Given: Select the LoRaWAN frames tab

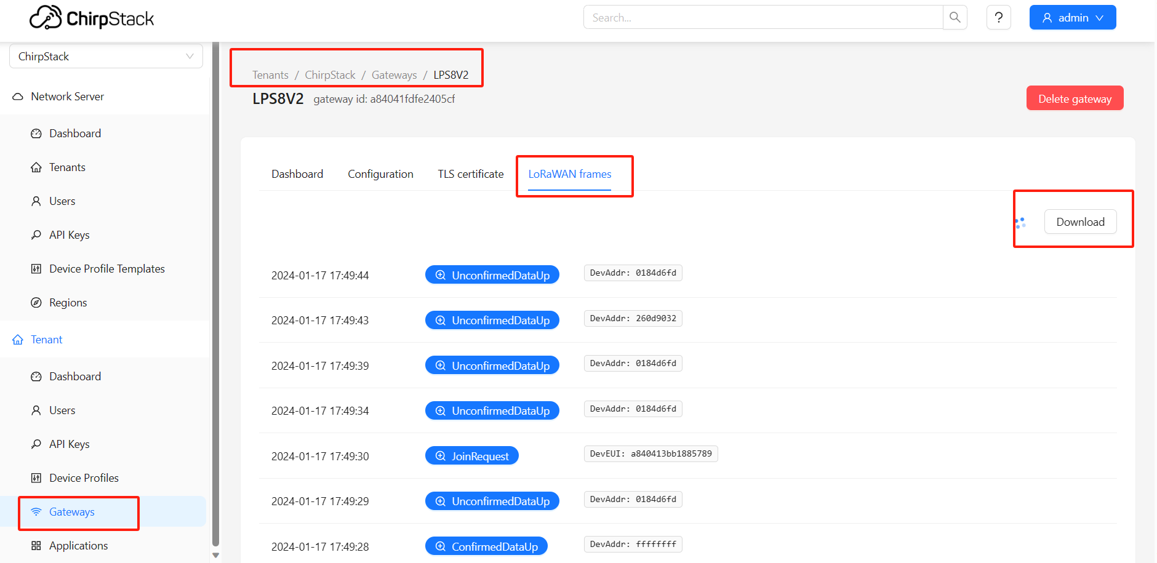Looking at the screenshot, I should tap(570, 174).
